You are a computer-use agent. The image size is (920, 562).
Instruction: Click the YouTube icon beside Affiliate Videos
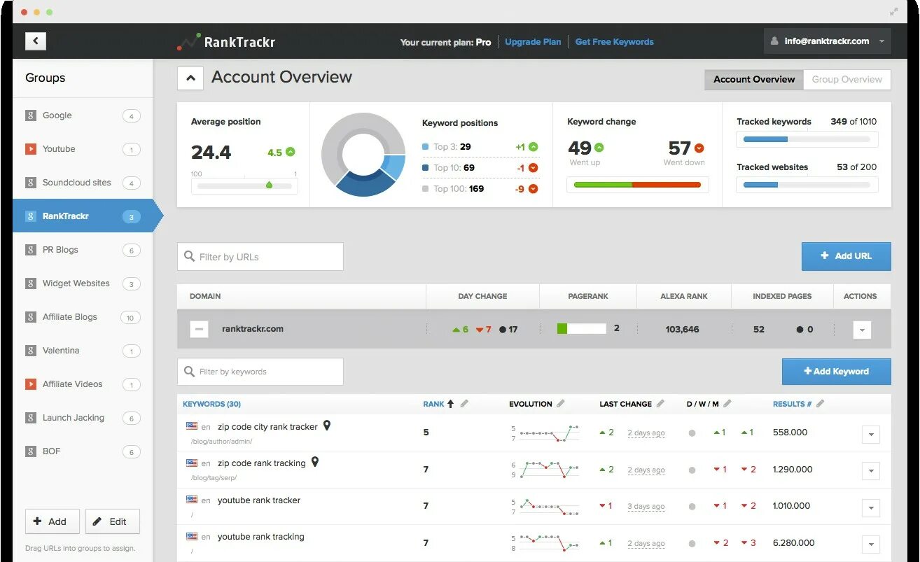click(30, 384)
